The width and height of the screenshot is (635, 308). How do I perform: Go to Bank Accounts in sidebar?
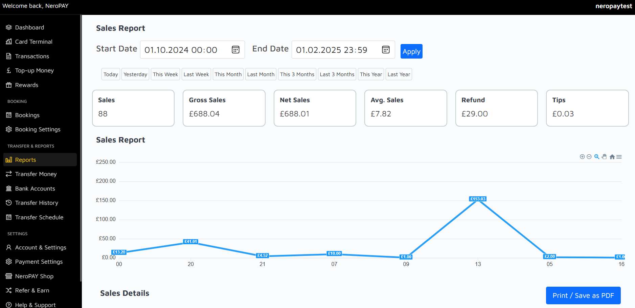(35, 189)
